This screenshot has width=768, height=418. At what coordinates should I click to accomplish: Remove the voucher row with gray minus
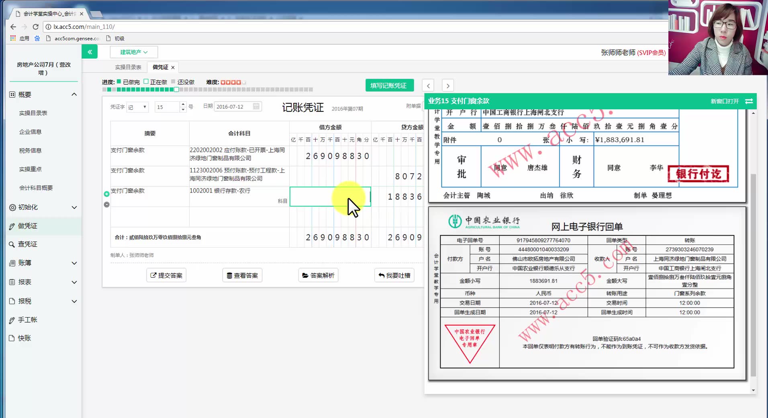pyautogui.click(x=106, y=205)
